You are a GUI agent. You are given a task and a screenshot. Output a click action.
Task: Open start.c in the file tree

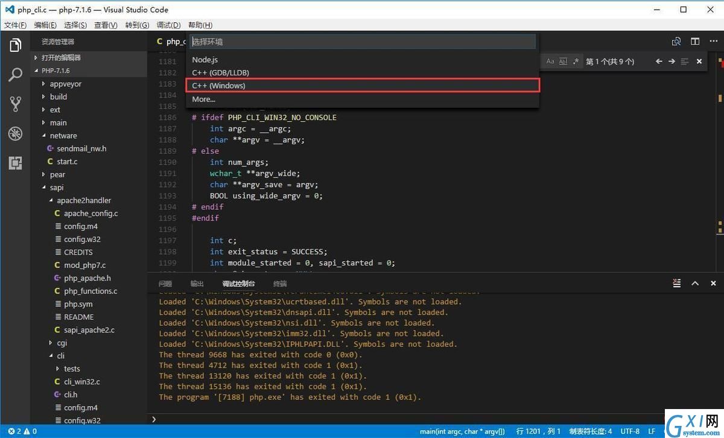click(67, 162)
